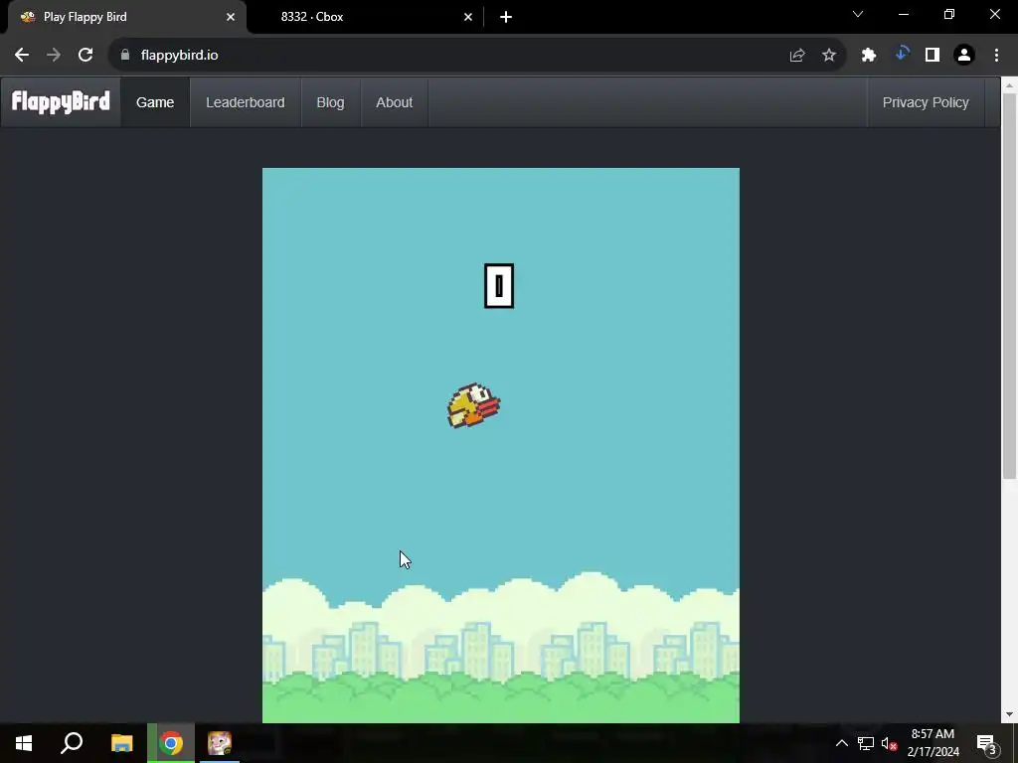Open the Extensions puzzle icon

[869, 56]
